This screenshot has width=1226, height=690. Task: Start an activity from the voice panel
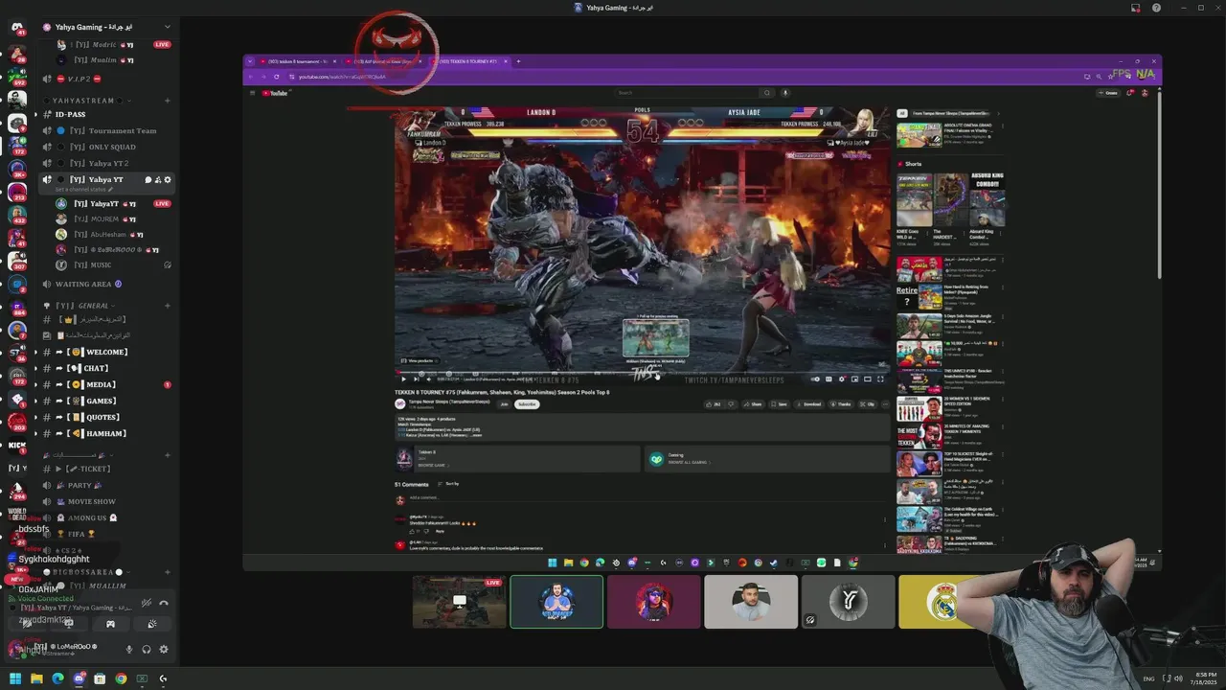pos(110,624)
